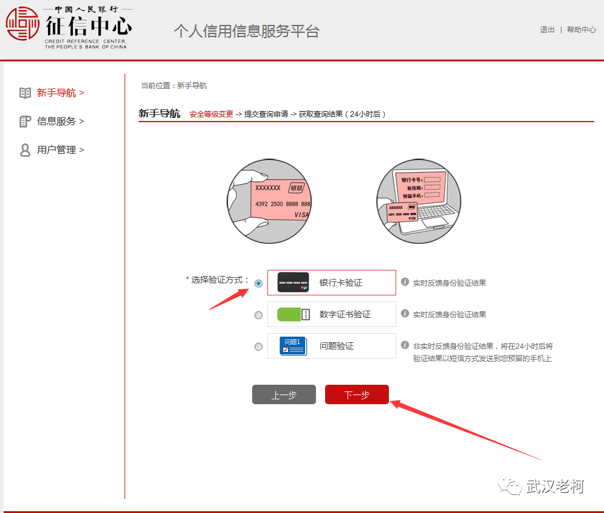
Task: Click info icon beside 问题验证 description
Action: click(405, 345)
